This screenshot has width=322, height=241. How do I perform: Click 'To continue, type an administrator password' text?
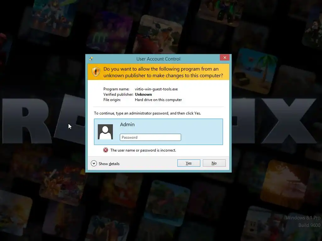click(147, 113)
